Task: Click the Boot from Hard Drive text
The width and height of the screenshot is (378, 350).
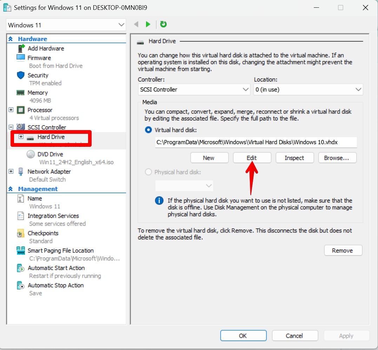Action: [x=56, y=66]
